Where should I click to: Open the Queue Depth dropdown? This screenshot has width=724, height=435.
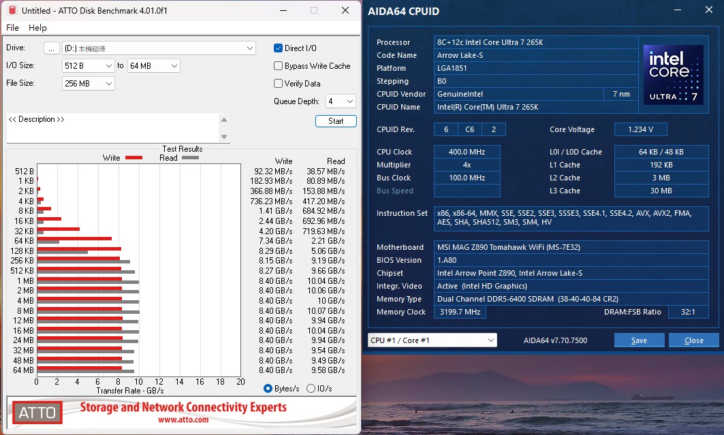pyautogui.click(x=341, y=101)
